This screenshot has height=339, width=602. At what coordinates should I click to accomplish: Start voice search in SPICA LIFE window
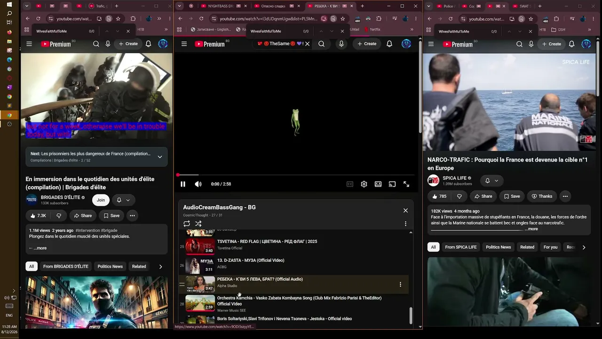click(531, 44)
